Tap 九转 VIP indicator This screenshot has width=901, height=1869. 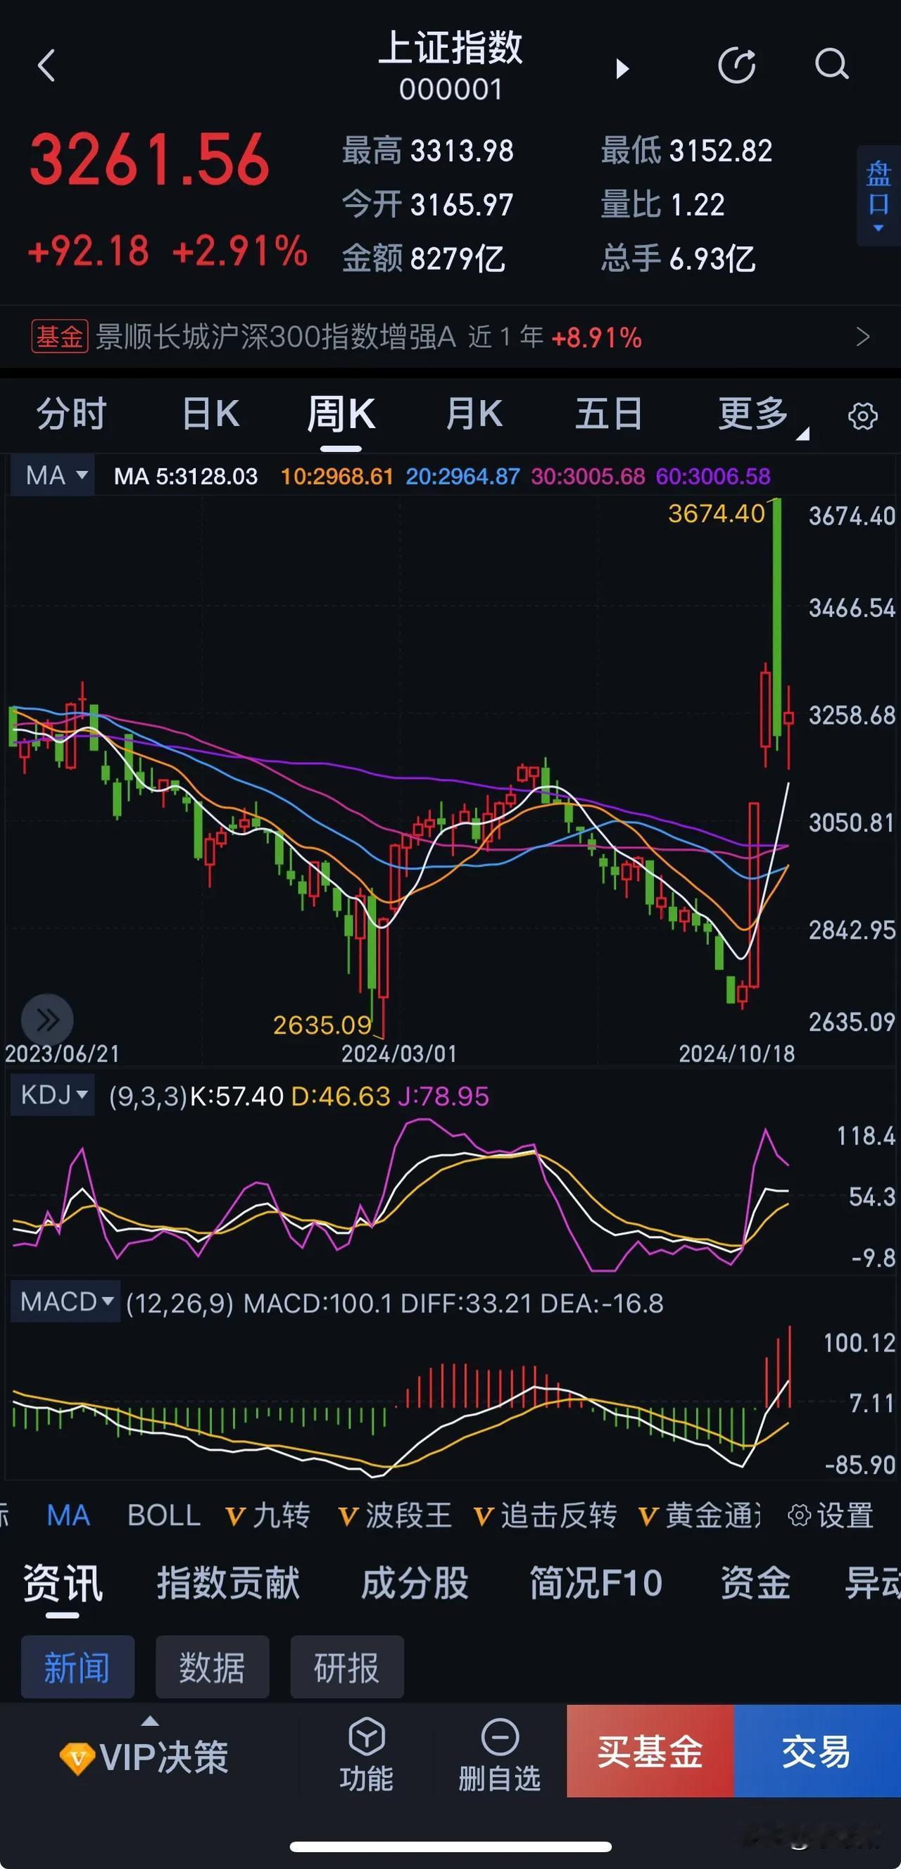pyautogui.click(x=267, y=1515)
